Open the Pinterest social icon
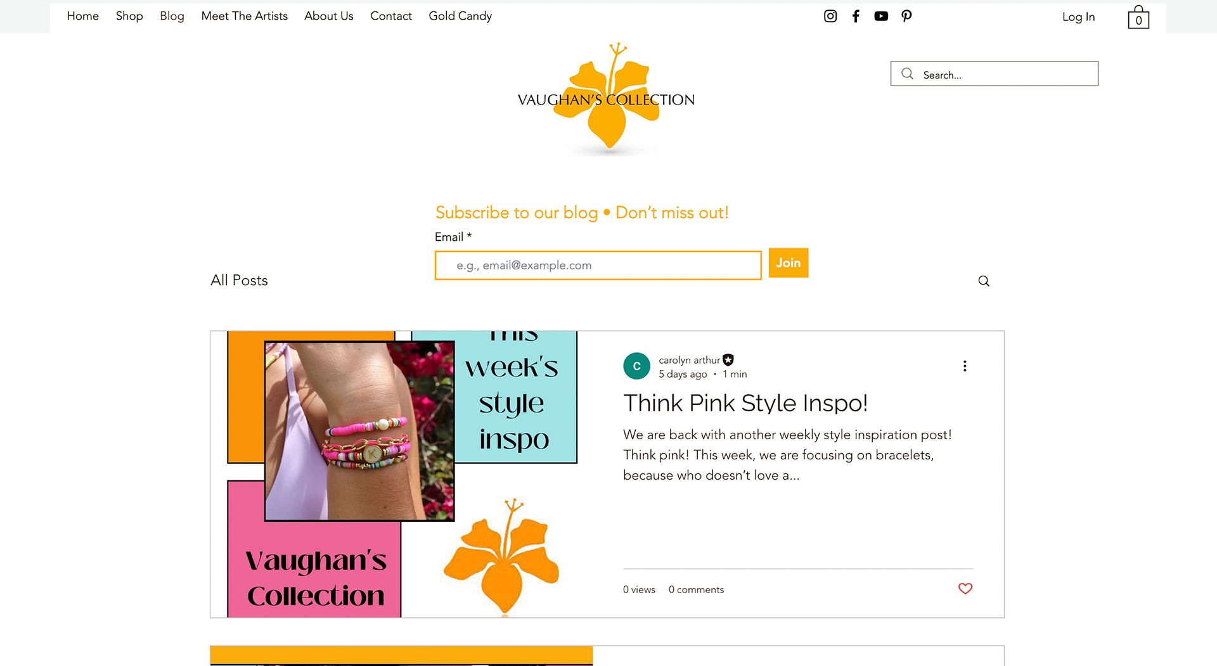 (x=906, y=16)
